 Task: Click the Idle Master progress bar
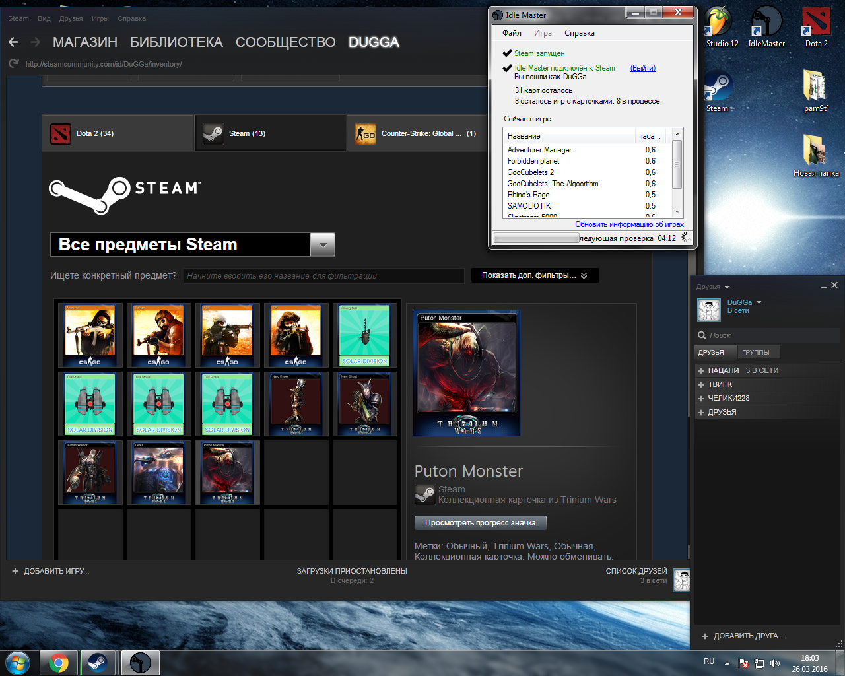pyautogui.click(x=536, y=238)
